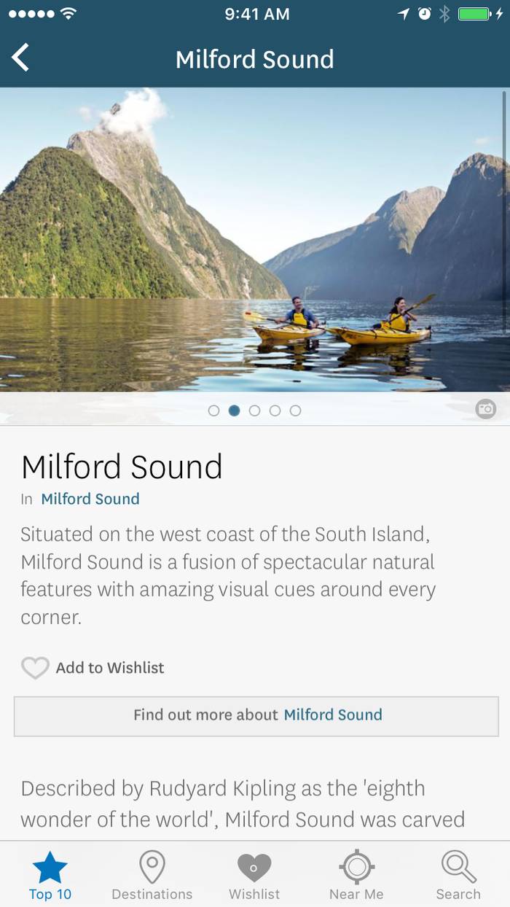Select the fourth photo carousel dot
Viewport: 510px width, 907px height.
275,410
